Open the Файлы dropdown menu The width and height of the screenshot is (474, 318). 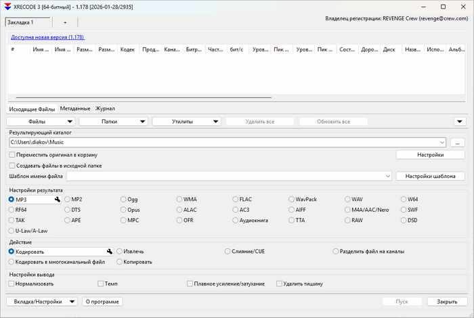(x=41, y=122)
